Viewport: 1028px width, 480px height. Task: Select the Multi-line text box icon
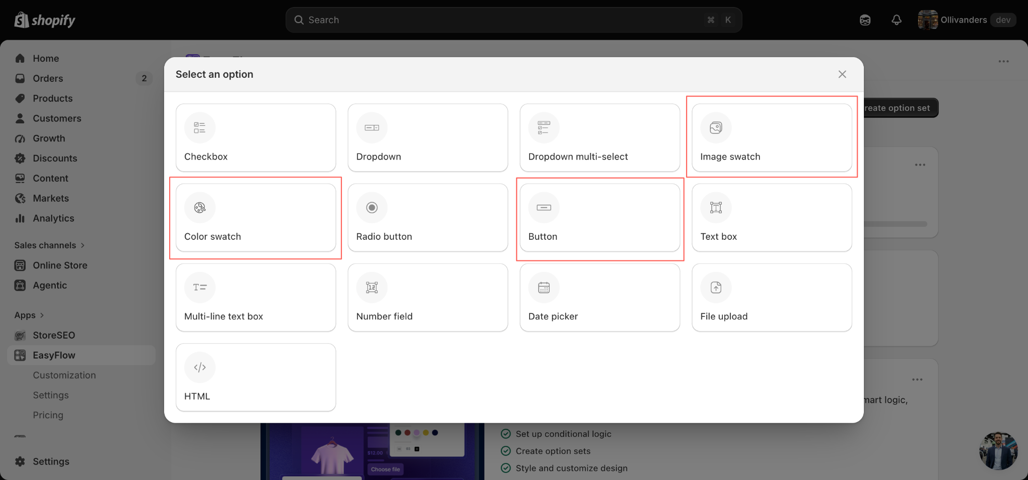[200, 287]
